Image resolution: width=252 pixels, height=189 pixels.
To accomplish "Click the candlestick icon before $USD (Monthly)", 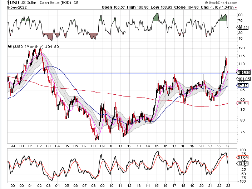I will coord(10,47).
